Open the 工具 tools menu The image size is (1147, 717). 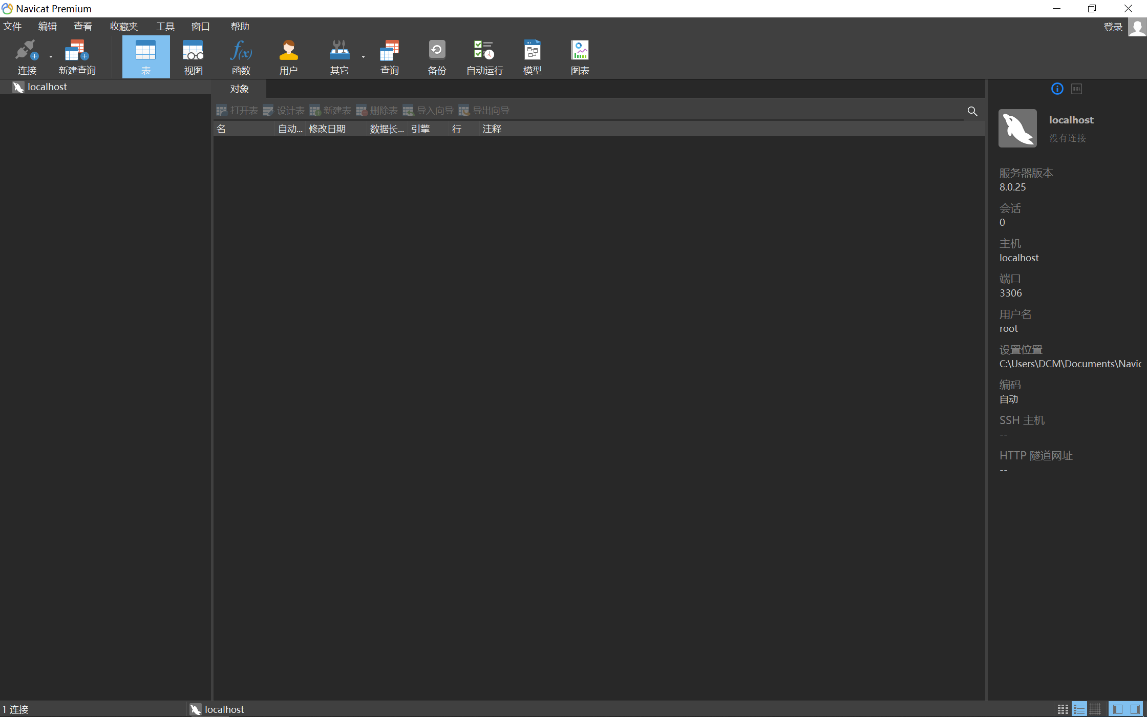point(165,26)
